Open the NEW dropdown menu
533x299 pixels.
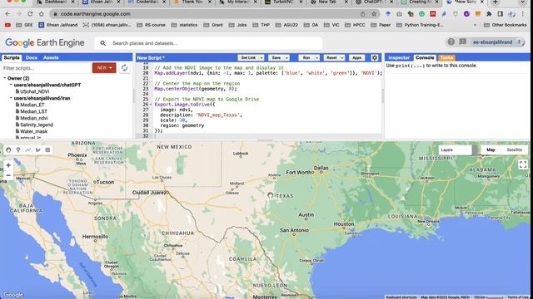click(x=104, y=68)
